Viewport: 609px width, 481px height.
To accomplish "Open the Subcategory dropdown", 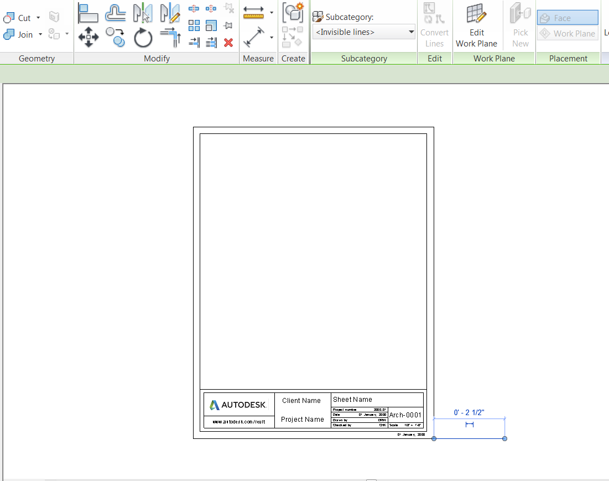I will pyautogui.click(x=410, y=32).
